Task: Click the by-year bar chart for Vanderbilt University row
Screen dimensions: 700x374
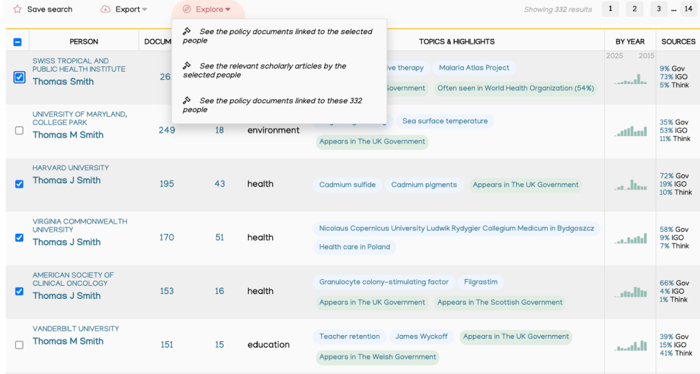Action: [x=630, y=345]
